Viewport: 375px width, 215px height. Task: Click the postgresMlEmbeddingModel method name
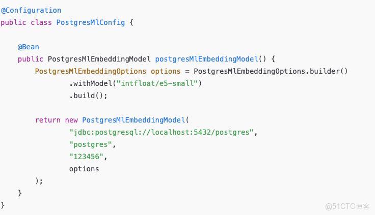pos(207,59)
